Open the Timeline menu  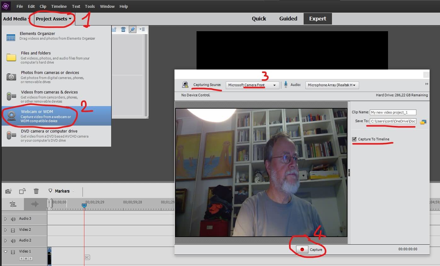[x=59, y=6]
